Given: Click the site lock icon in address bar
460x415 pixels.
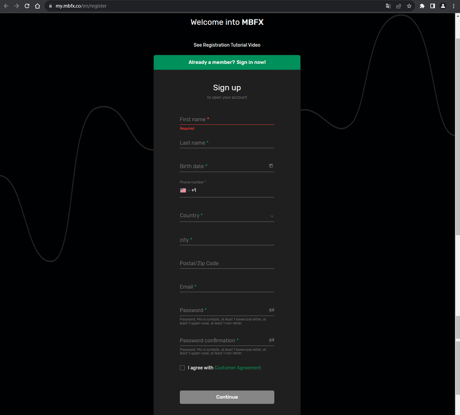Looking at the screenshot, I should point(51,6).
